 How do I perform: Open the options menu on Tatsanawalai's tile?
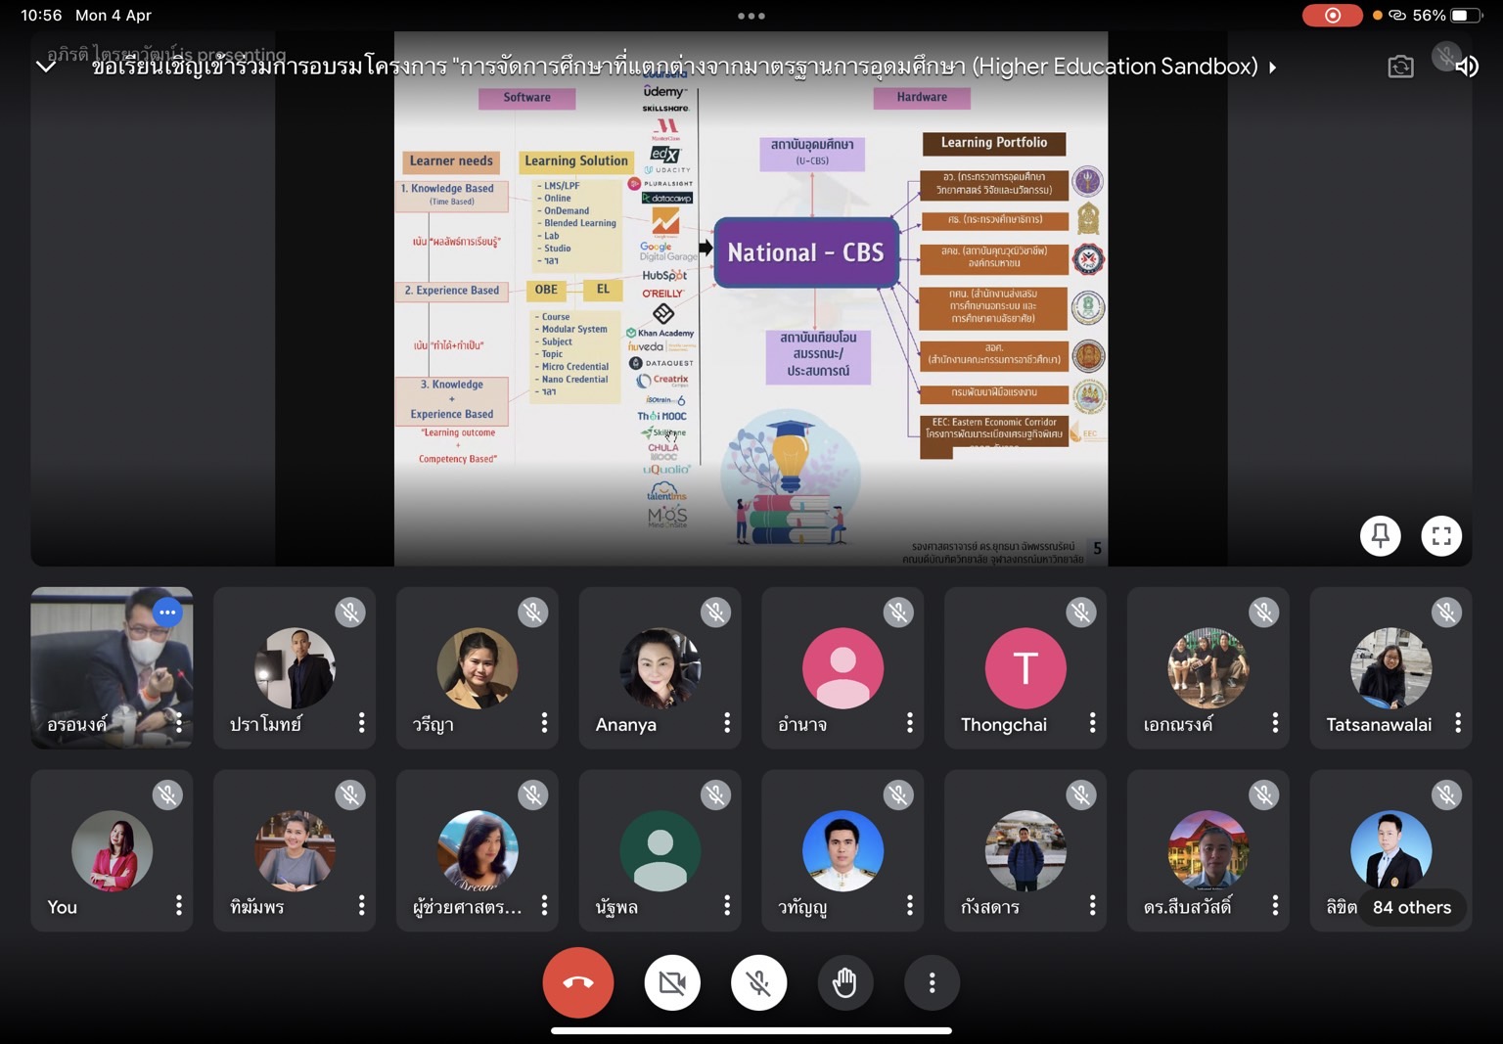(x=1458, y=723)
